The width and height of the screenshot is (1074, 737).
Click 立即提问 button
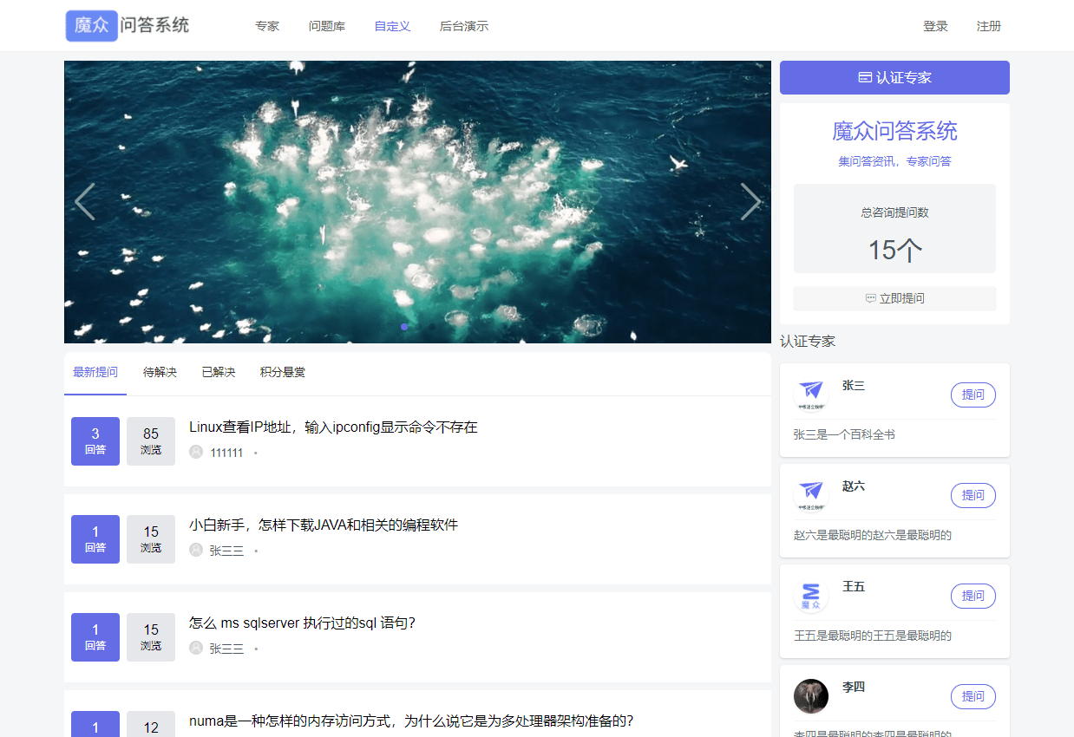pos(894,298)
